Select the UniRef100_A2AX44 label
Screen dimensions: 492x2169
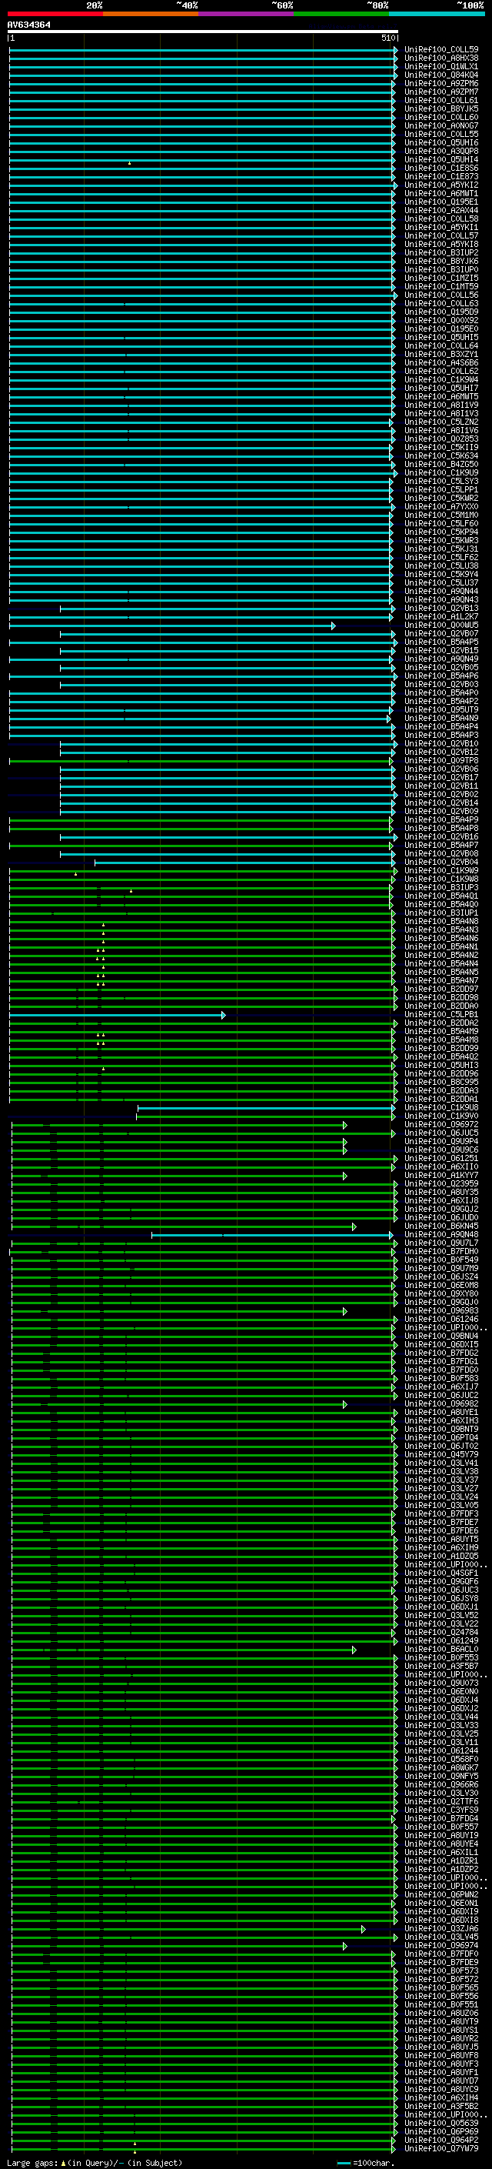click(441, 211)
